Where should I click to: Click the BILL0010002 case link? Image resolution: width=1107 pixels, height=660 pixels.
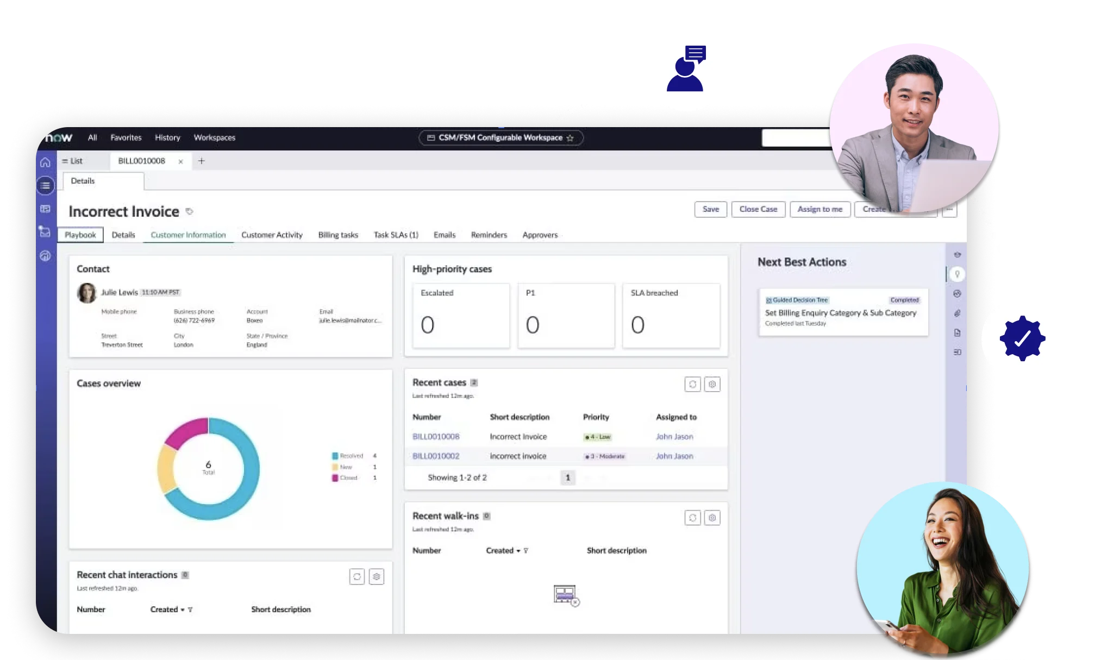pos(436,456)
